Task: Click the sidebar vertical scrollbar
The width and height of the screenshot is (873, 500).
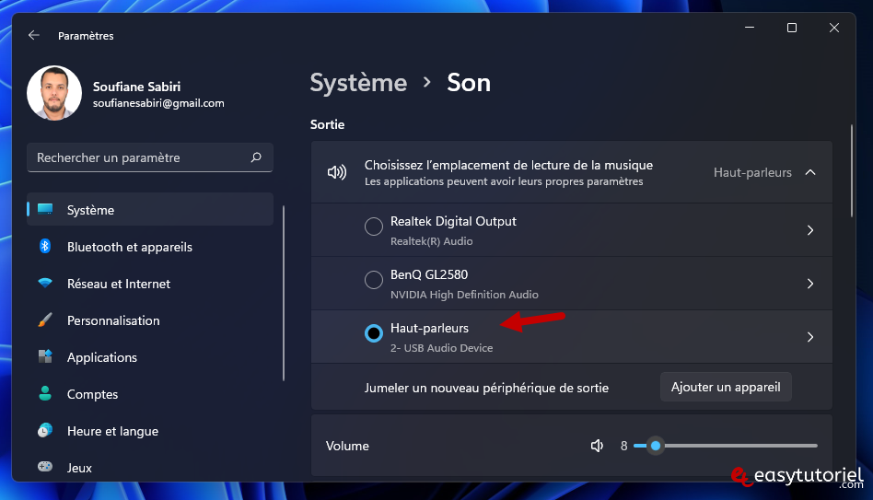Action: 284,294
